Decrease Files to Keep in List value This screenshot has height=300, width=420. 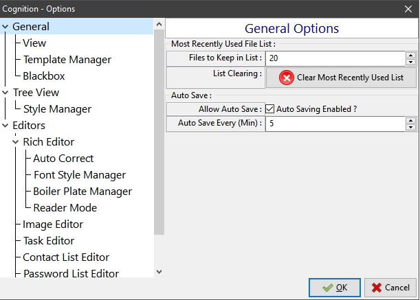tap(410, 62)
